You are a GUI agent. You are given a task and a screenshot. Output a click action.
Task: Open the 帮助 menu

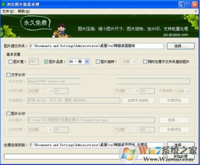click(24, 11)
